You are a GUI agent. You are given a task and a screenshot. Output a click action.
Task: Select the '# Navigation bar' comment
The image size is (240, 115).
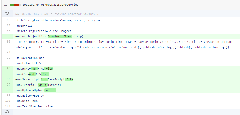tap(31, 58)
